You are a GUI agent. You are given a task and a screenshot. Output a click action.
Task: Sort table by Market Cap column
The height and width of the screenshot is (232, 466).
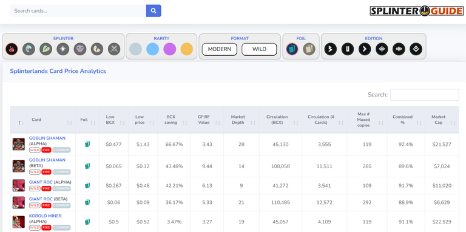tap(442, 120)
